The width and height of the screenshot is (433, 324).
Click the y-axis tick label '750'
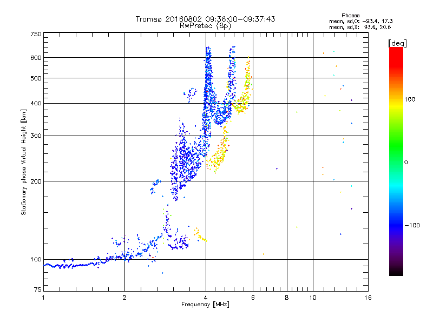36,34
